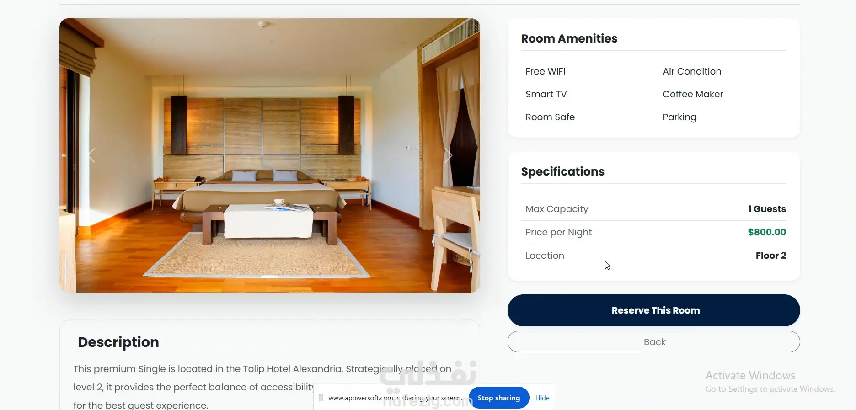Click the grip handle on sharing bar
Image resolution: width=856 pixels, height=410 pixels.
click(321, 398)
